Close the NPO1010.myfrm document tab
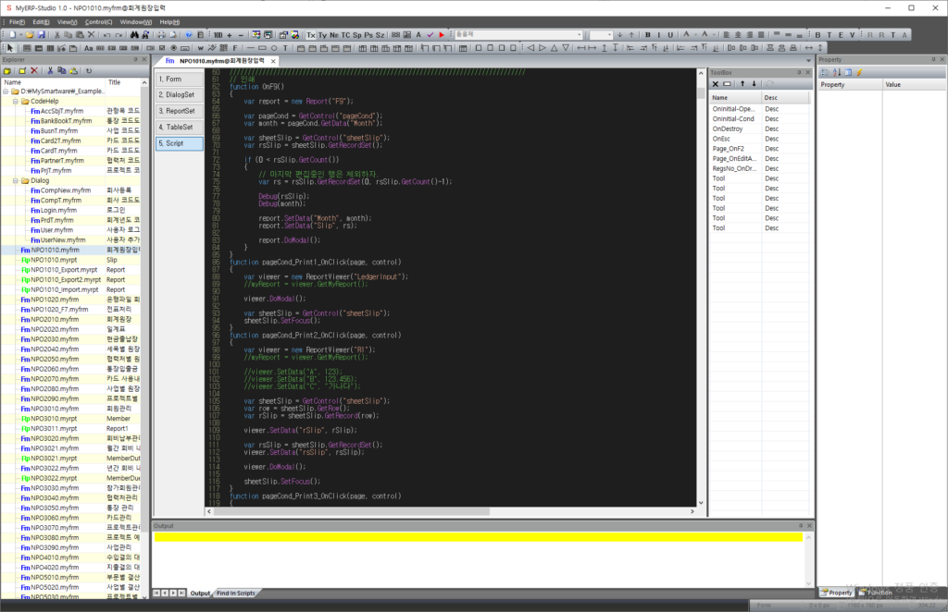This screenshot has width=948, height=612. pyautogui.click(x=273, y=61)
